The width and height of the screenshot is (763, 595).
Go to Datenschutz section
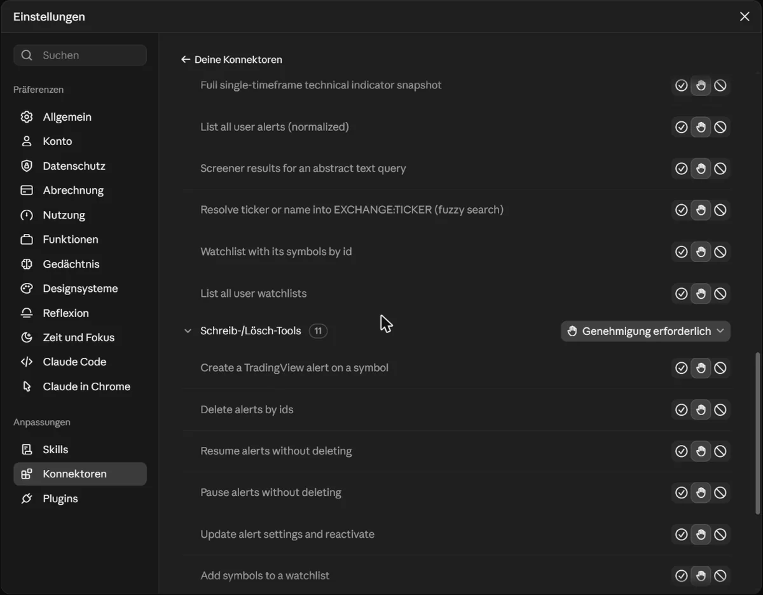(x=79, y=166)
